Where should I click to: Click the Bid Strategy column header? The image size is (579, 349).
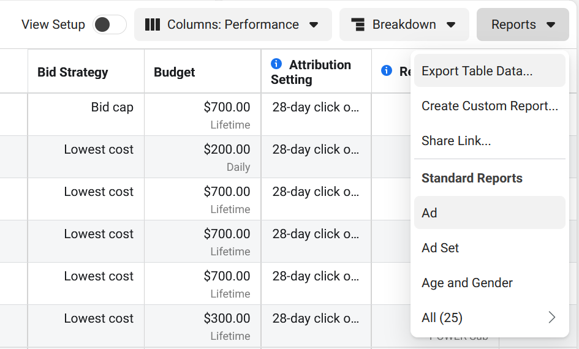(x=73, y=72)
